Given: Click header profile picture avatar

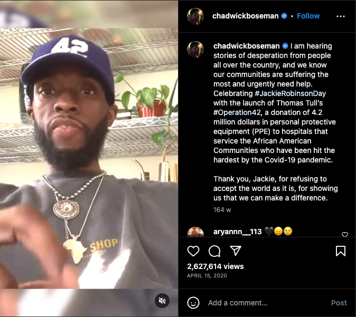Looking at the screenshot, I should point(195,16).
